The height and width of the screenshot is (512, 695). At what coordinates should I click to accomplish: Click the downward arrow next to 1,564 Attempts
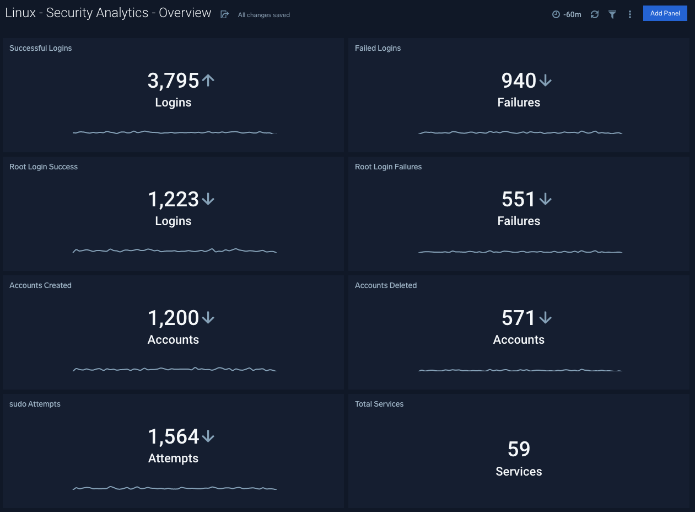tap(208, 436)
